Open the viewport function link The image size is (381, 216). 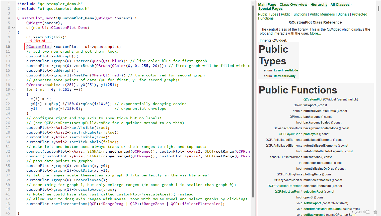coord(310,105)
